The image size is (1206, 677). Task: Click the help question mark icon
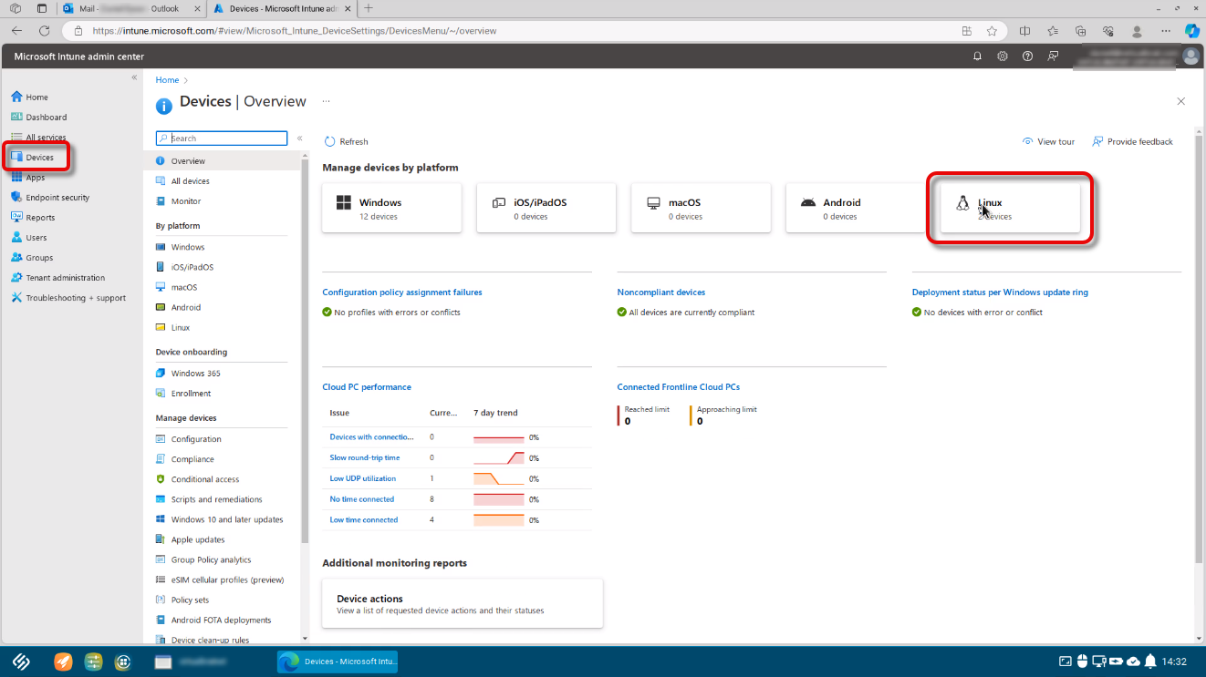click(1028, 56)
